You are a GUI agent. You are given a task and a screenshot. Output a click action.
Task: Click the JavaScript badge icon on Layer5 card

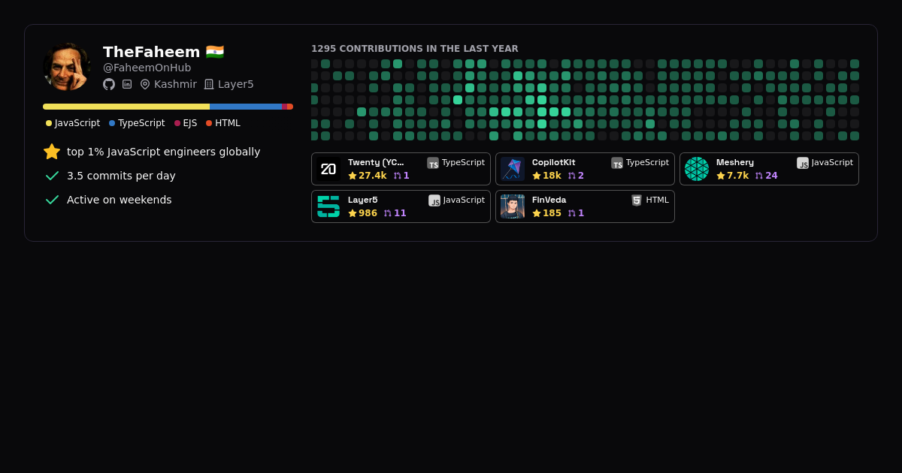coord(434,200)
